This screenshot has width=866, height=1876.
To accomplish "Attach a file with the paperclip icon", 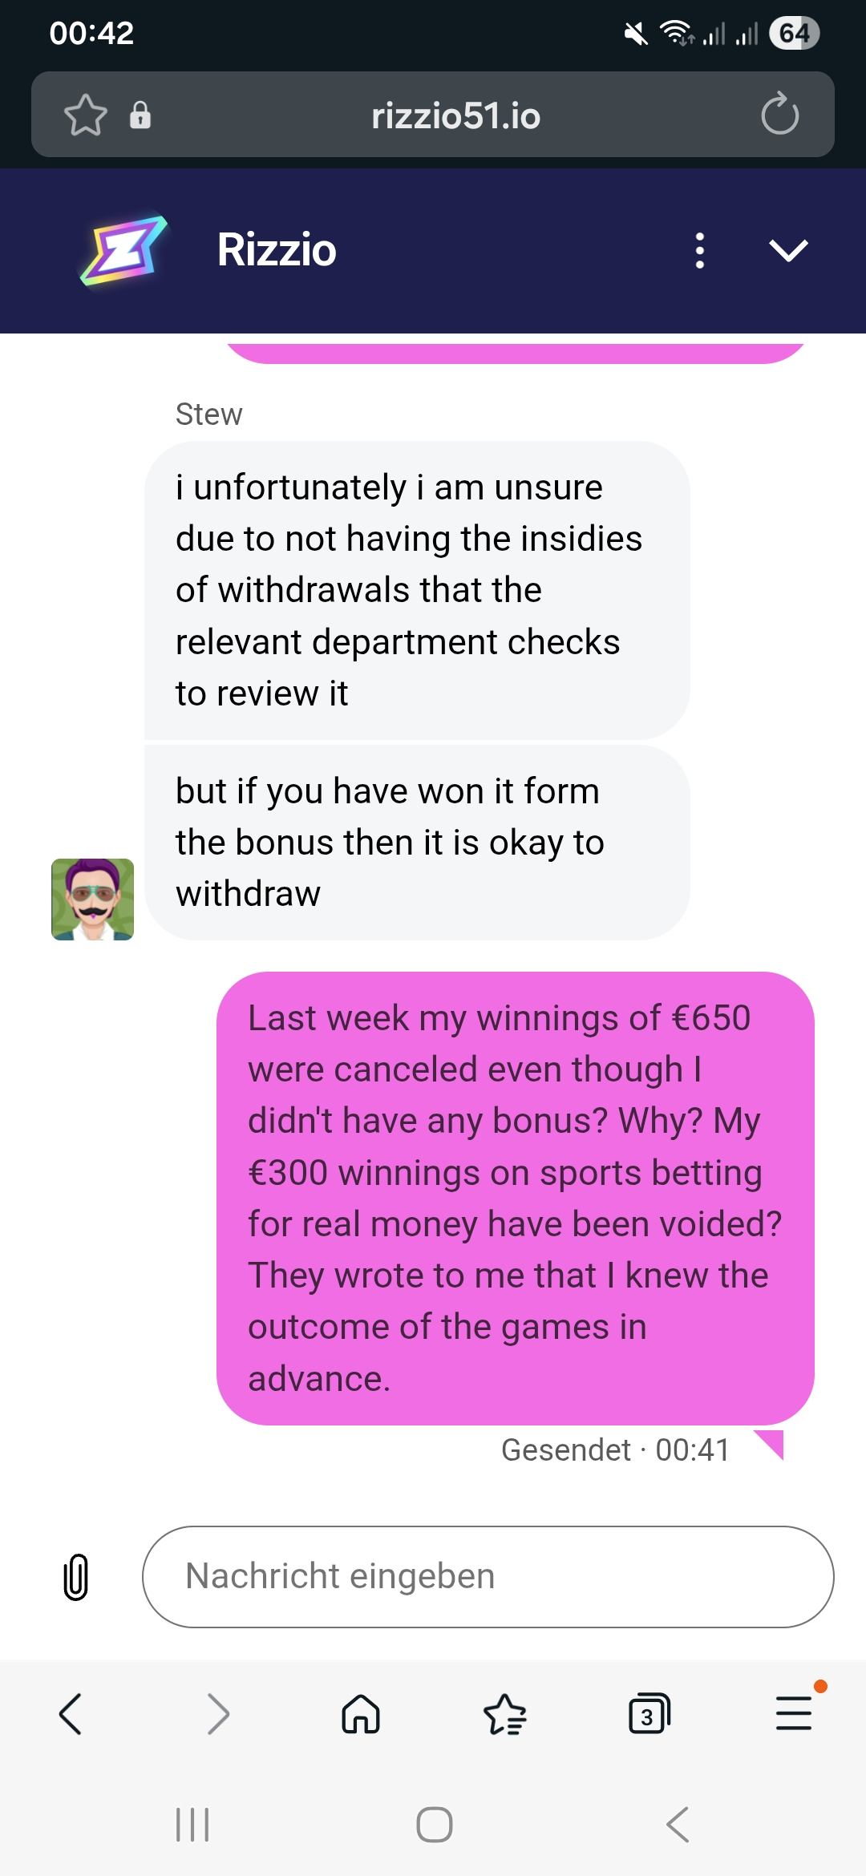I will [75, 1576].
